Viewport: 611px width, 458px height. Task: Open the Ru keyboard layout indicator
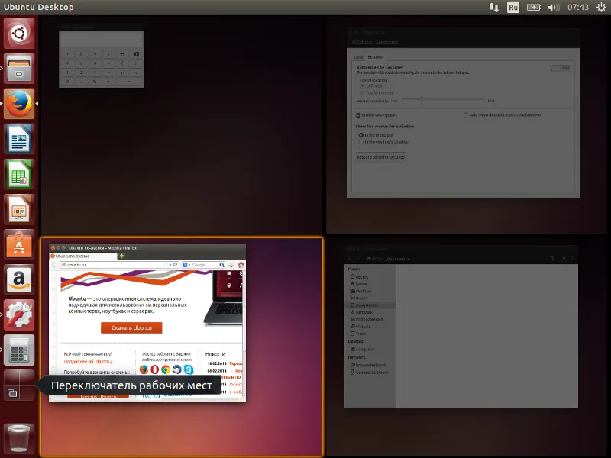(x=512, y=7)
